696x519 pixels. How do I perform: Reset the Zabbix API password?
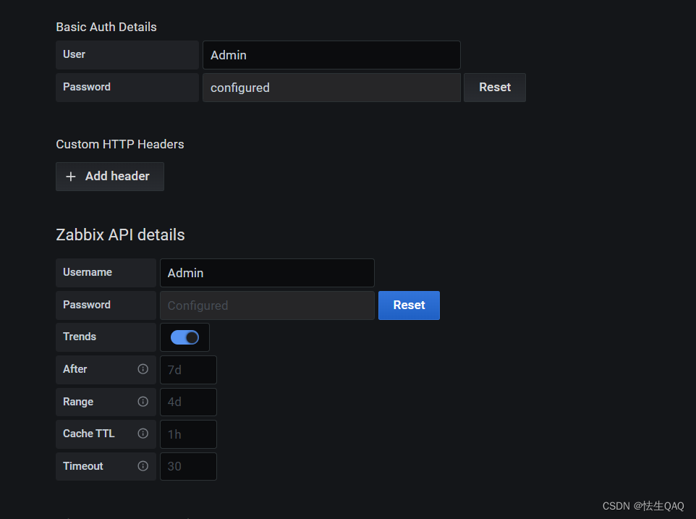click(409, 305)
